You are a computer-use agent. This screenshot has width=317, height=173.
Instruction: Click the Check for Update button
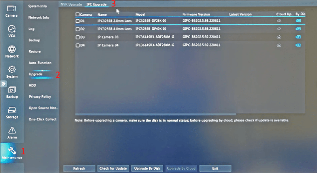113,168
